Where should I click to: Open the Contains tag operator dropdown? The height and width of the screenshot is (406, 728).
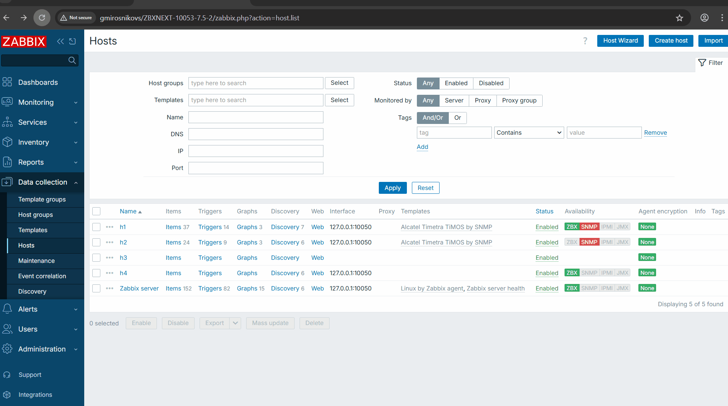529,133
